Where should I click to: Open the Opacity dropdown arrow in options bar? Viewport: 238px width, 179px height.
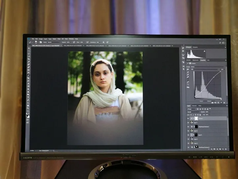(x=71, y=42)
